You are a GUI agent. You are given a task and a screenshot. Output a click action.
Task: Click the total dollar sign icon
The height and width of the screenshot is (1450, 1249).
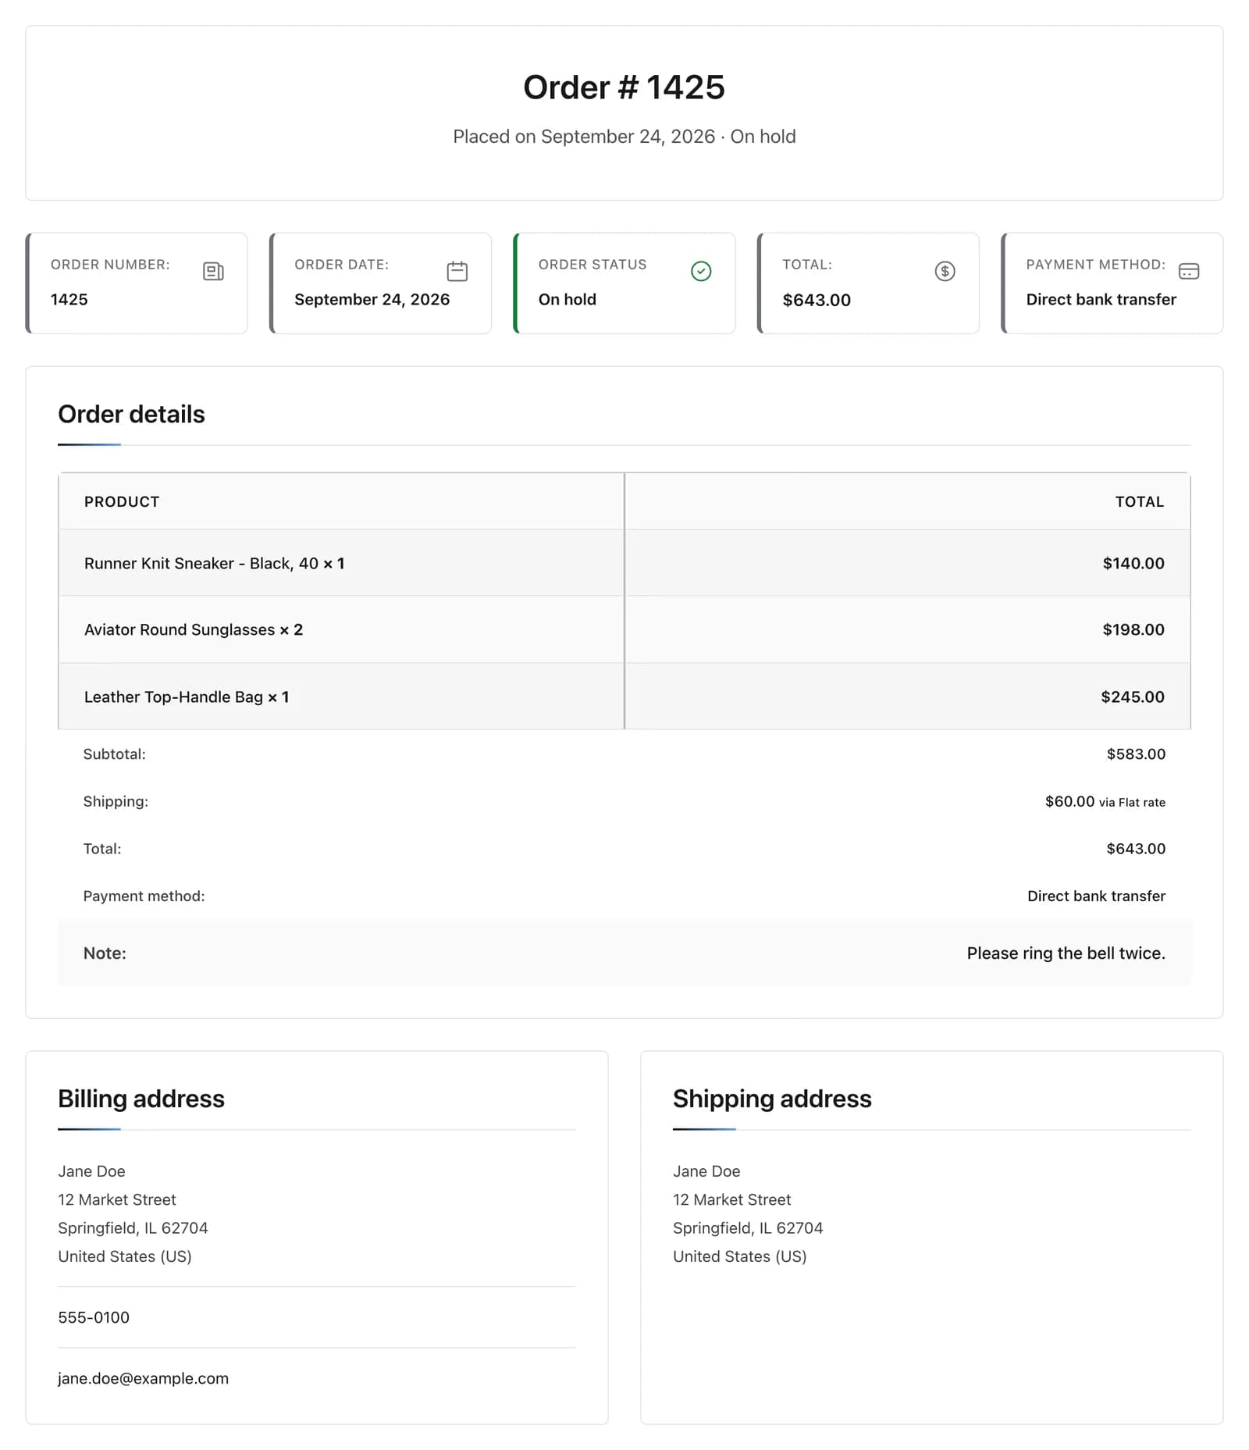point(945,271)
